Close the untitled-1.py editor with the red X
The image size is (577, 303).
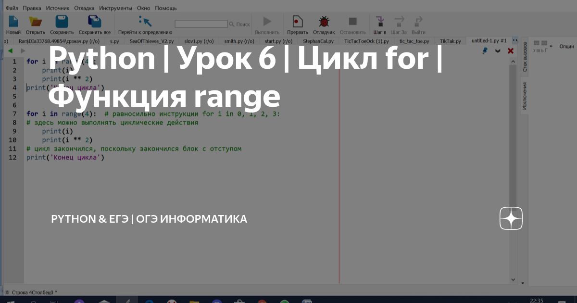pyautogui.click(x=511, y=50)
